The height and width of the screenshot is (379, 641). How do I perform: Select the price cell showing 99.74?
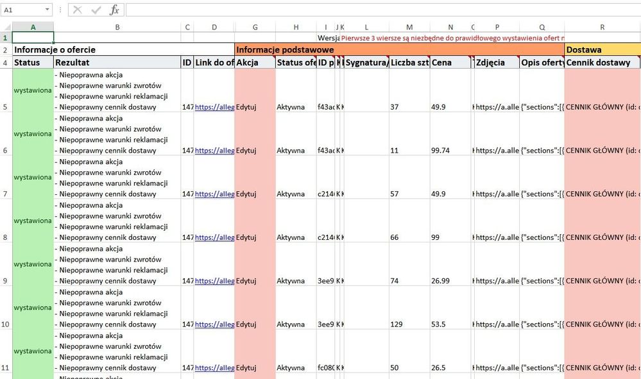450,133
